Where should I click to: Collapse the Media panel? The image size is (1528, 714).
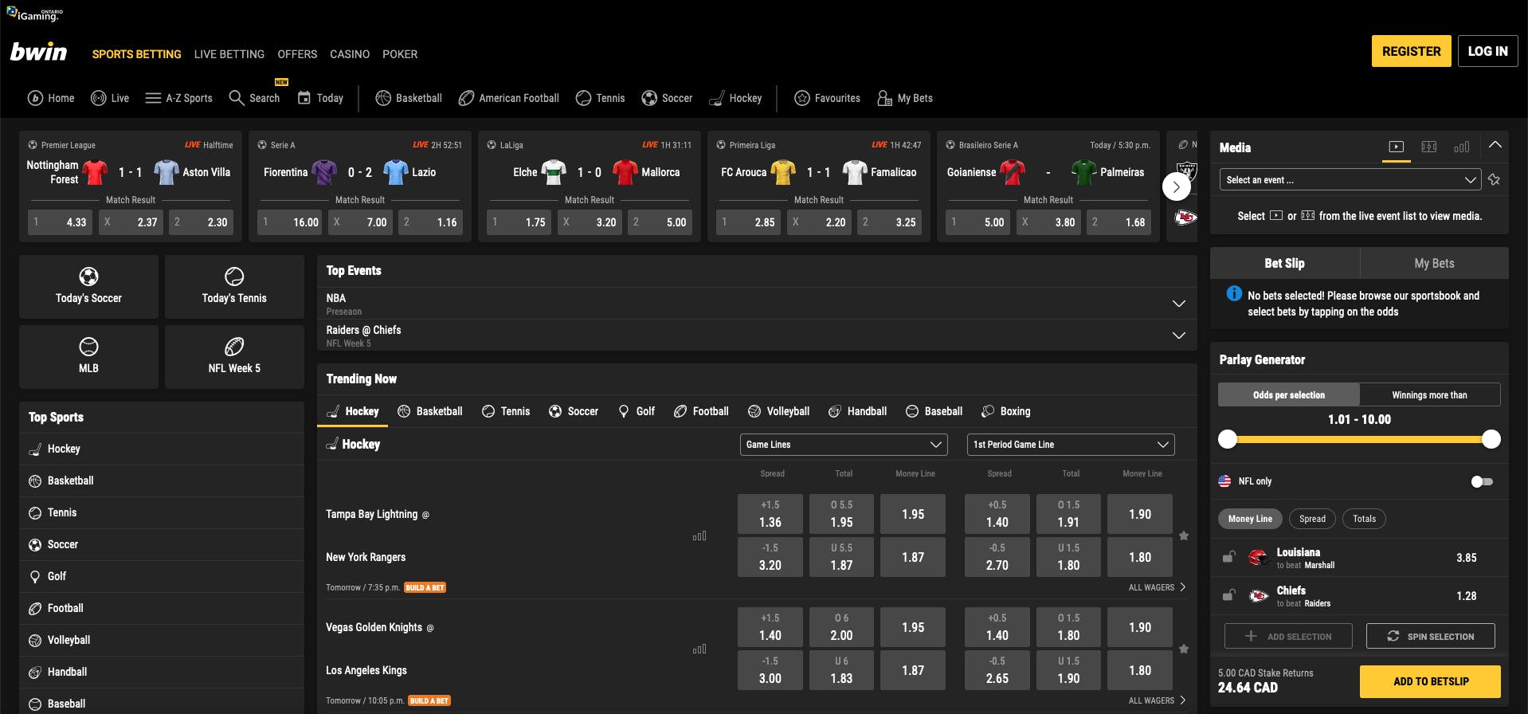(1495, 146)
